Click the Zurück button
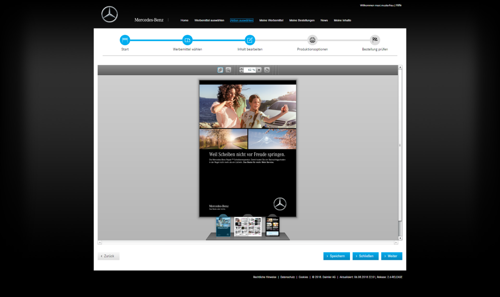This screenshot has height=297, width=500. [109, 256]
